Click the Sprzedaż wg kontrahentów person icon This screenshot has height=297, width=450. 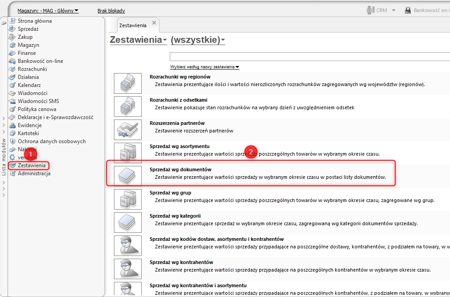click(128, 269)
